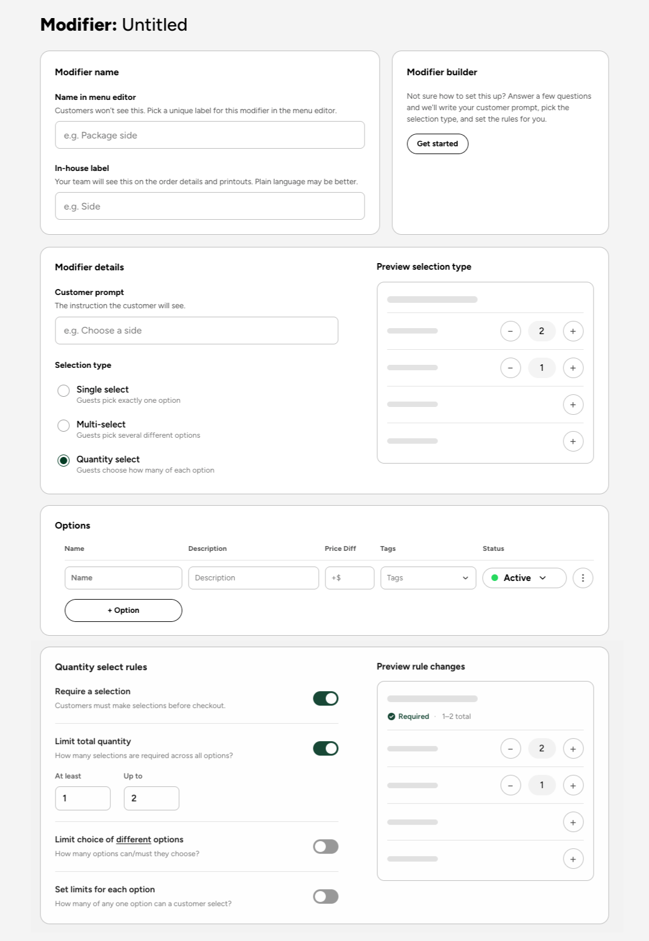Click the green Required checkmark icon
This screenshot has height=941, width=649.
click(391, 716)
